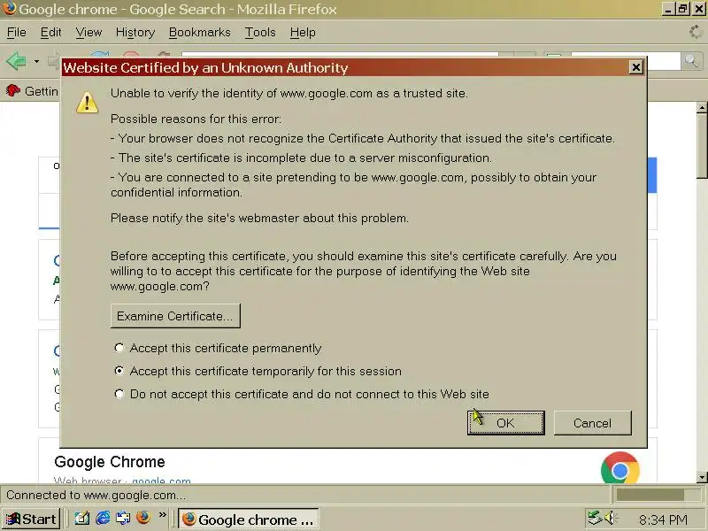Click 'Please notify the site's webmaster' text

coord(259,218)
